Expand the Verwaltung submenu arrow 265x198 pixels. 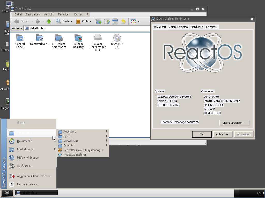107,141
